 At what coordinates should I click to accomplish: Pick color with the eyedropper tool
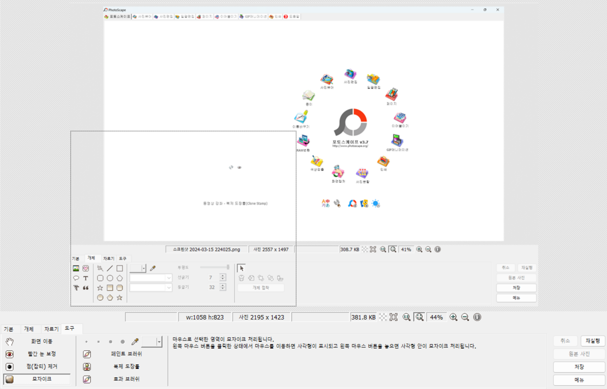[x=135, y=342]
